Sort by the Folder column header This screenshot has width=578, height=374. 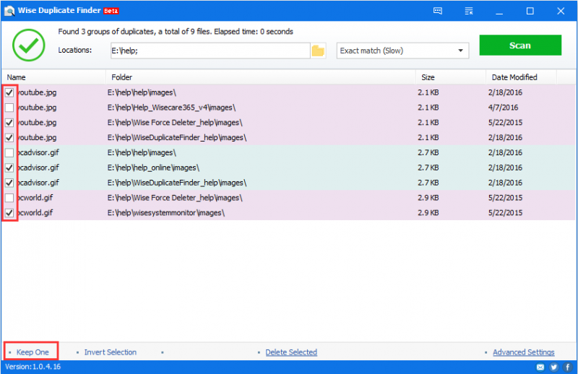(261, 77)
